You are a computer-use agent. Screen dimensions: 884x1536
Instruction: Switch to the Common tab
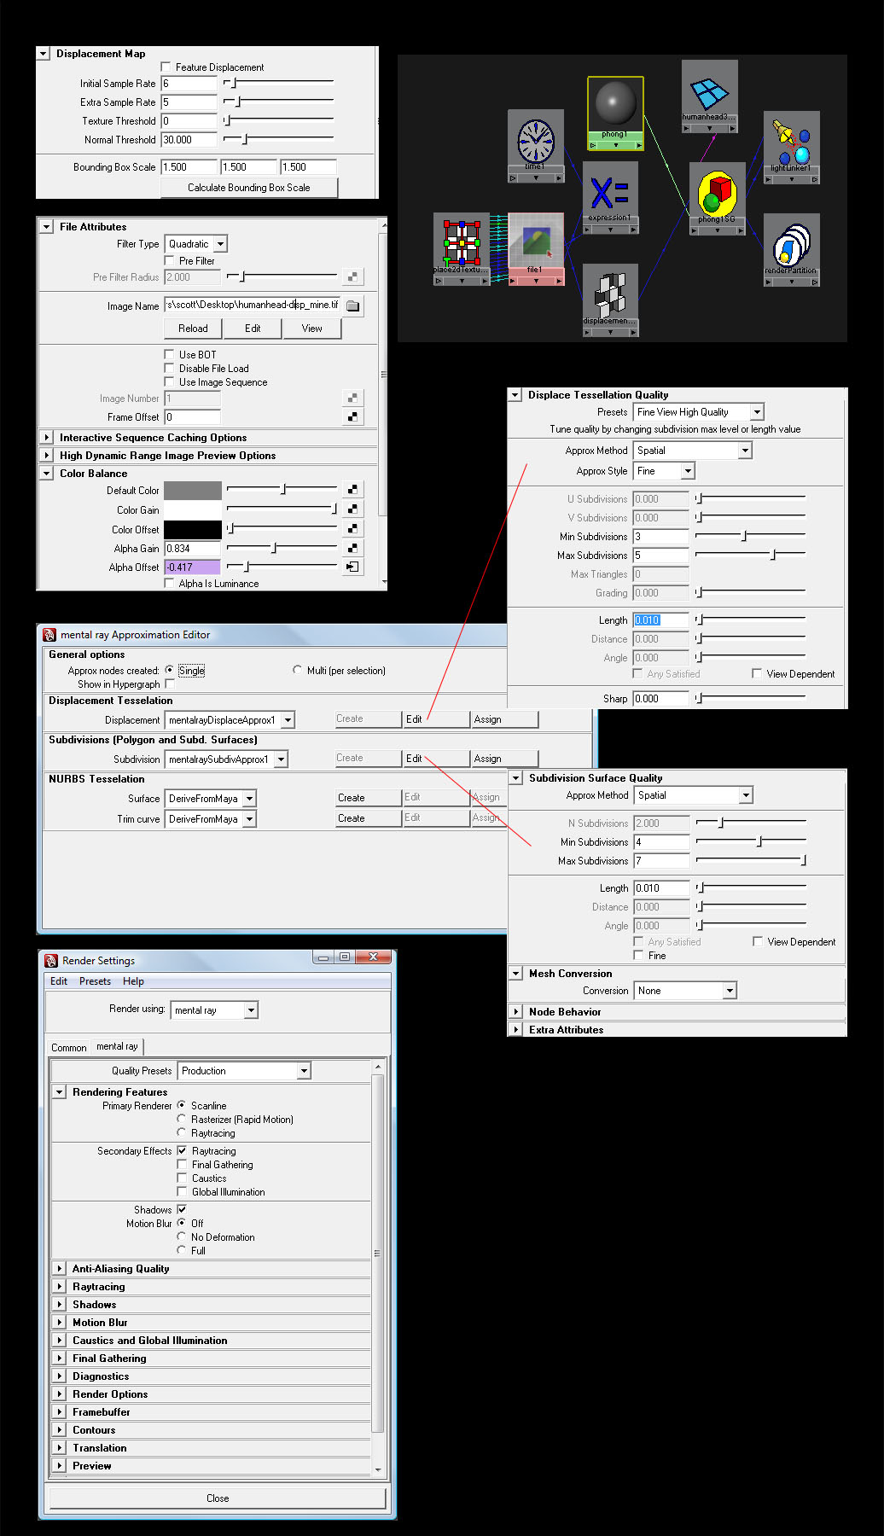pyautogui.click(x=68, y=1048)
